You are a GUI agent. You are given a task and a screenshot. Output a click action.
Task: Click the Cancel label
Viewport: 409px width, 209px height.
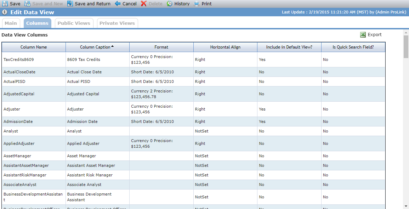click(x=130, y=4)
